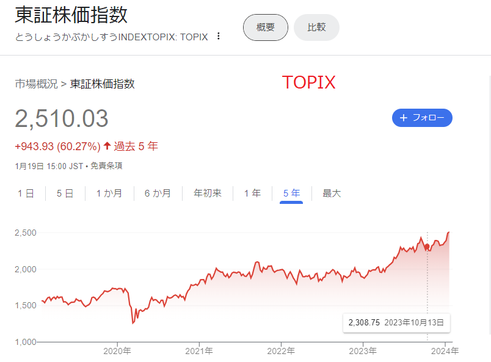Click the 概要 button
Image resolution: width=491 pixels, height=362 pixels.
(x=265, y=27)
